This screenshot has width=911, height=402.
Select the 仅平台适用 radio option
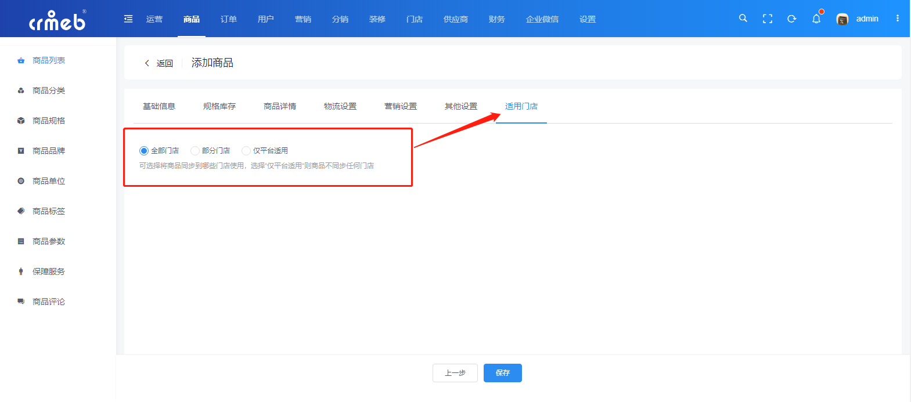tap(246, 151)
